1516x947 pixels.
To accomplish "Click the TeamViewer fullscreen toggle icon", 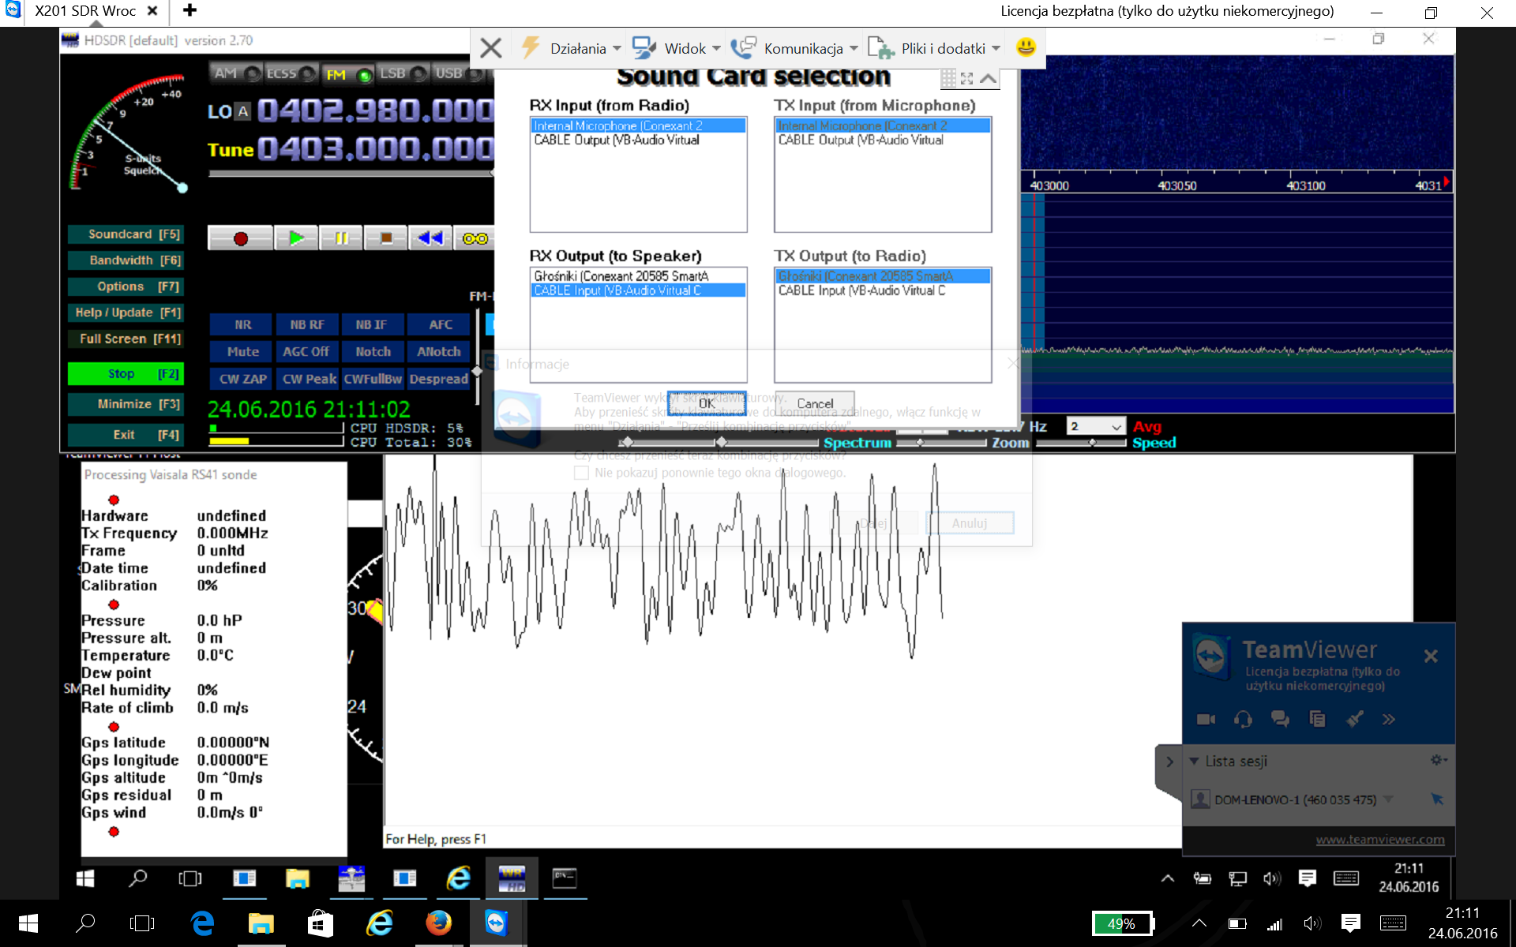I will point(967,78).
